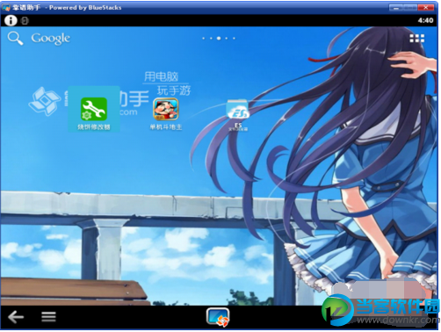
Task: Open the info icon in the top bar
Action: coord(11,20)
